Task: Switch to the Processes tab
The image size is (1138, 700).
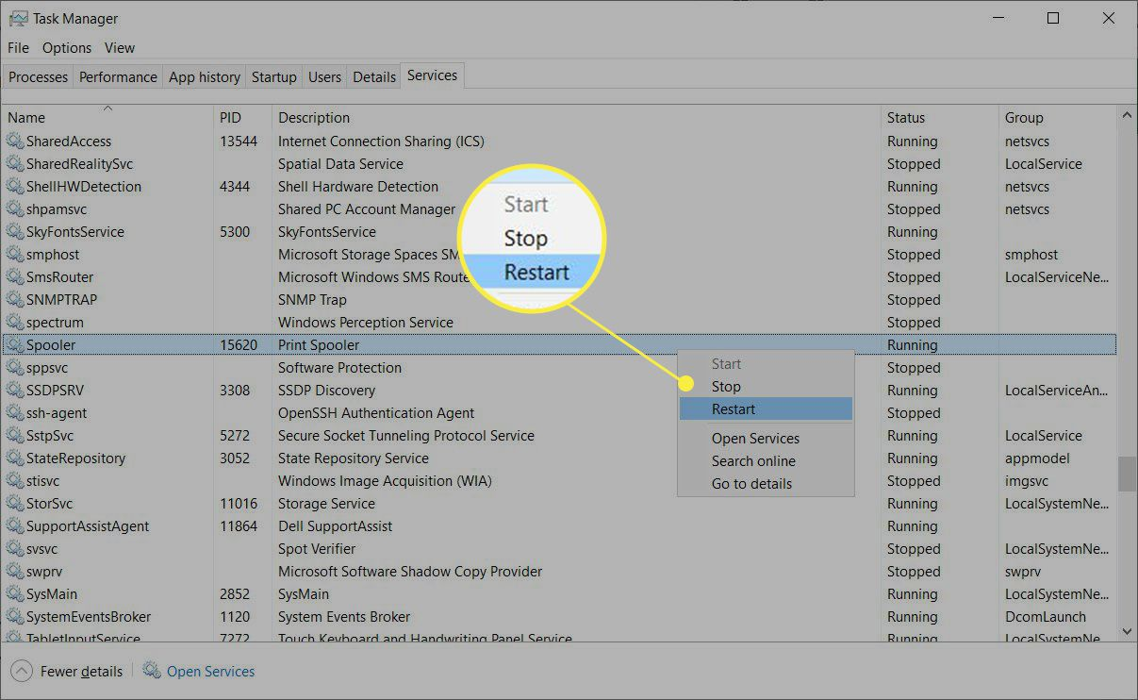Action: click(x=39, y=77)
